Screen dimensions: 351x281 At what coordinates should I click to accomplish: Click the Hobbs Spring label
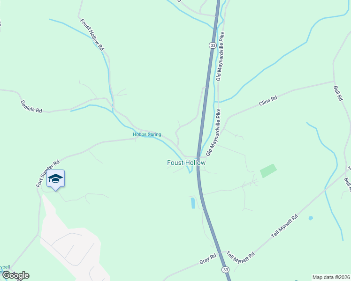[x=147, y=134]
